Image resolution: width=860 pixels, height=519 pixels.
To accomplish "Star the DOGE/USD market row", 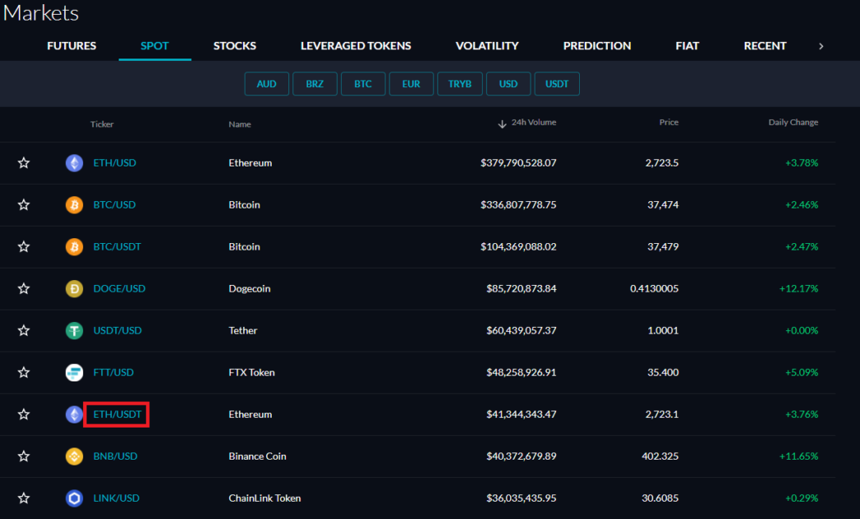I will click(x=24, y=288).
